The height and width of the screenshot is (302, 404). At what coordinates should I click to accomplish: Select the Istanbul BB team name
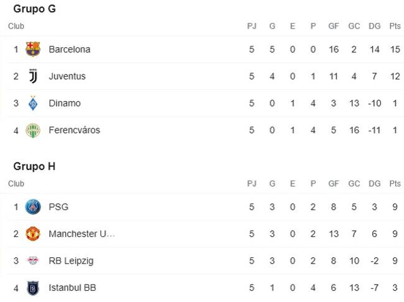pos(72,288)
